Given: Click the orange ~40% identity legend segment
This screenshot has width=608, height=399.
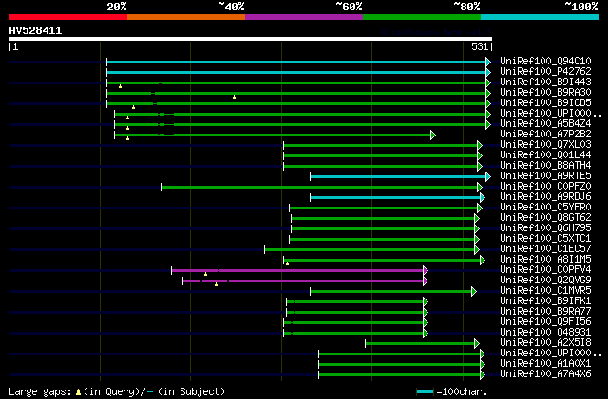Looking at the screenshot, I should [186, 17].
